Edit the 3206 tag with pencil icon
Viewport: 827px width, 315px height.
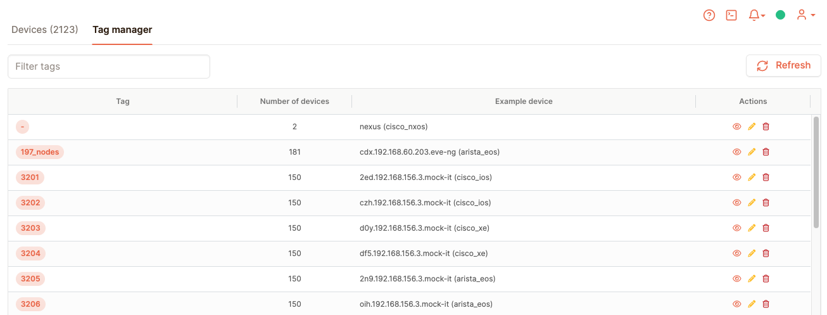[752, 304]
